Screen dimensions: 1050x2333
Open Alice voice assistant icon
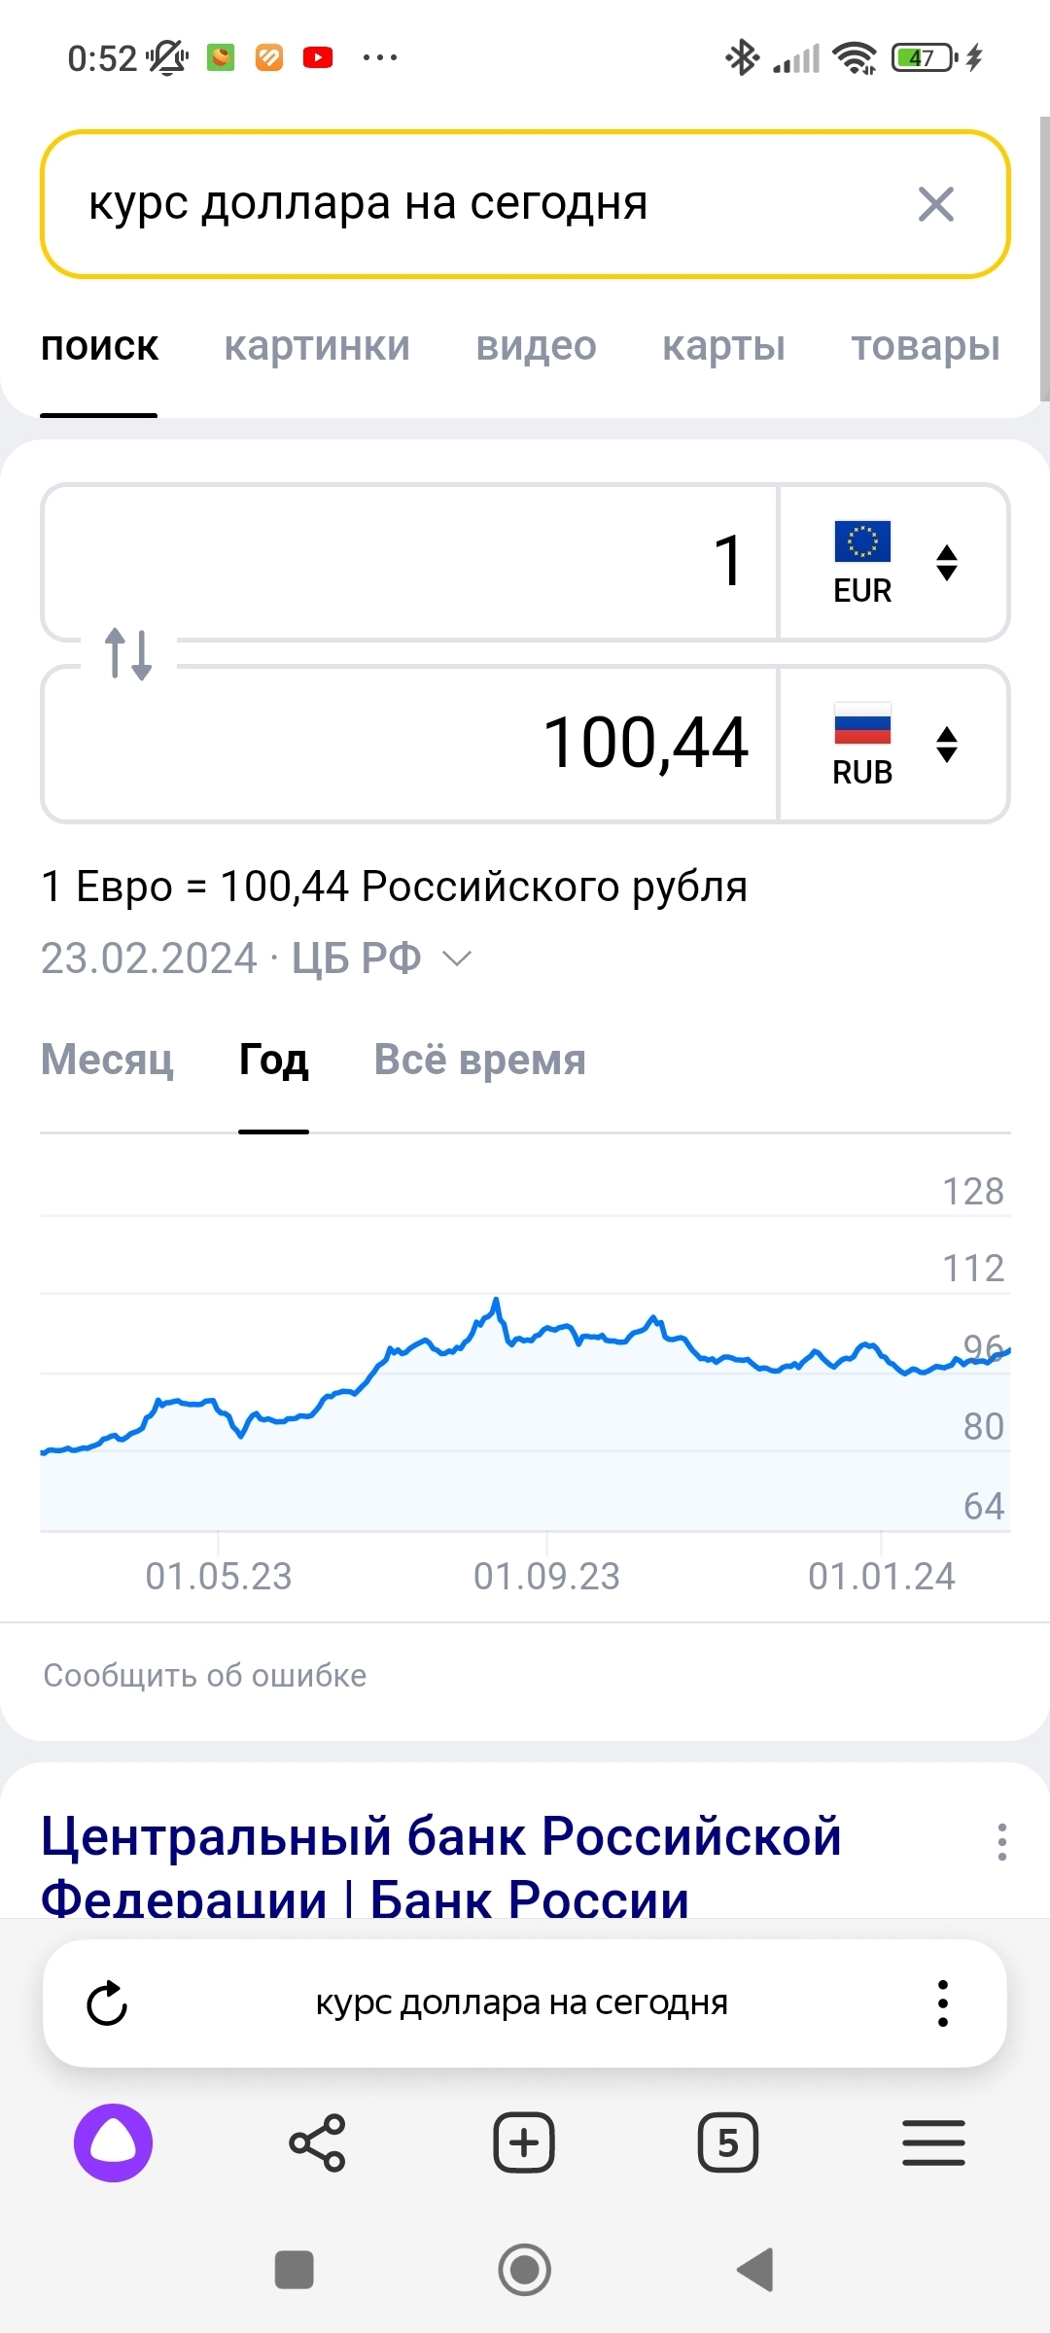114,2142
